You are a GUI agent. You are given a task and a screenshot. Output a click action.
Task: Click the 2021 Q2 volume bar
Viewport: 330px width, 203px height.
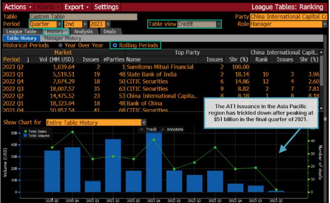(113, 166)
